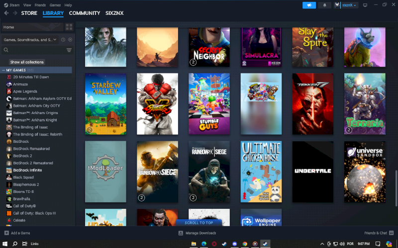
Task: Click the back navigation arrow
Action: click(x=6, y=13)
